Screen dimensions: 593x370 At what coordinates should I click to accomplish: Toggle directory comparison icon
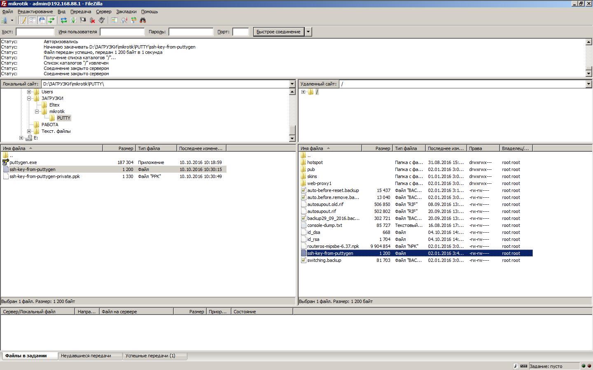[114, 20]
